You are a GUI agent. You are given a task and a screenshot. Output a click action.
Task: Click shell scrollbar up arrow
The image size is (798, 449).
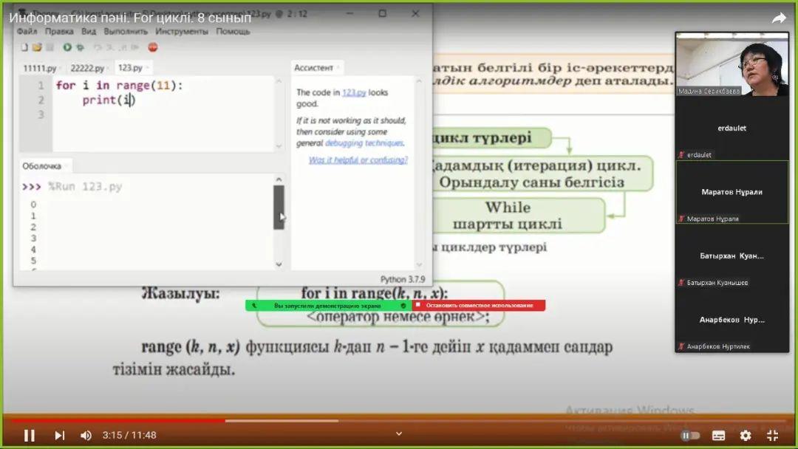click(x=279, y=179)
